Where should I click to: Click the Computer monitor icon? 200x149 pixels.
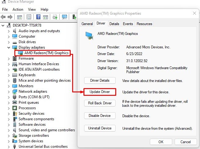coord(15,36)
